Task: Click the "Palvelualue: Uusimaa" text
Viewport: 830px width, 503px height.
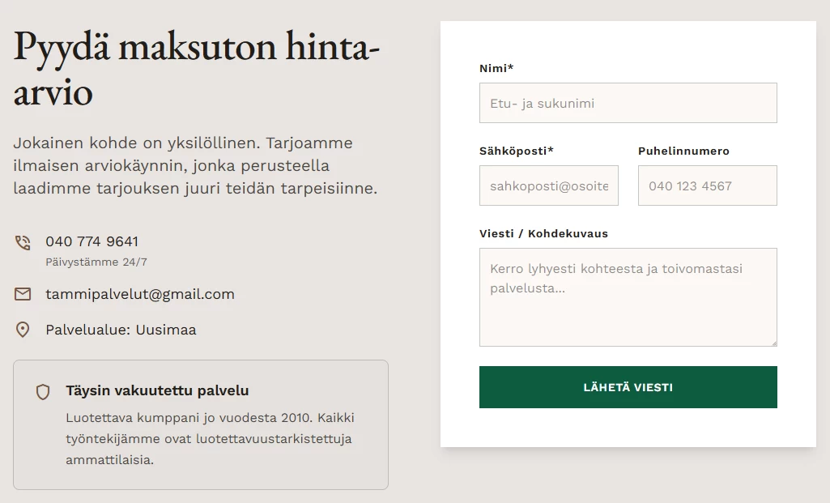Action: pos(121,330)
